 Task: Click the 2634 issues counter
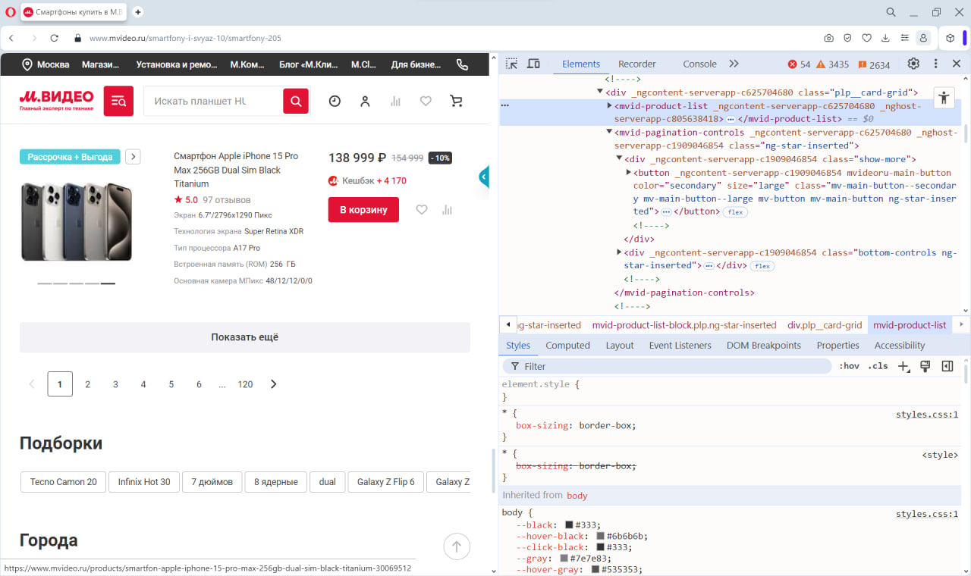(x=874, y=64)
